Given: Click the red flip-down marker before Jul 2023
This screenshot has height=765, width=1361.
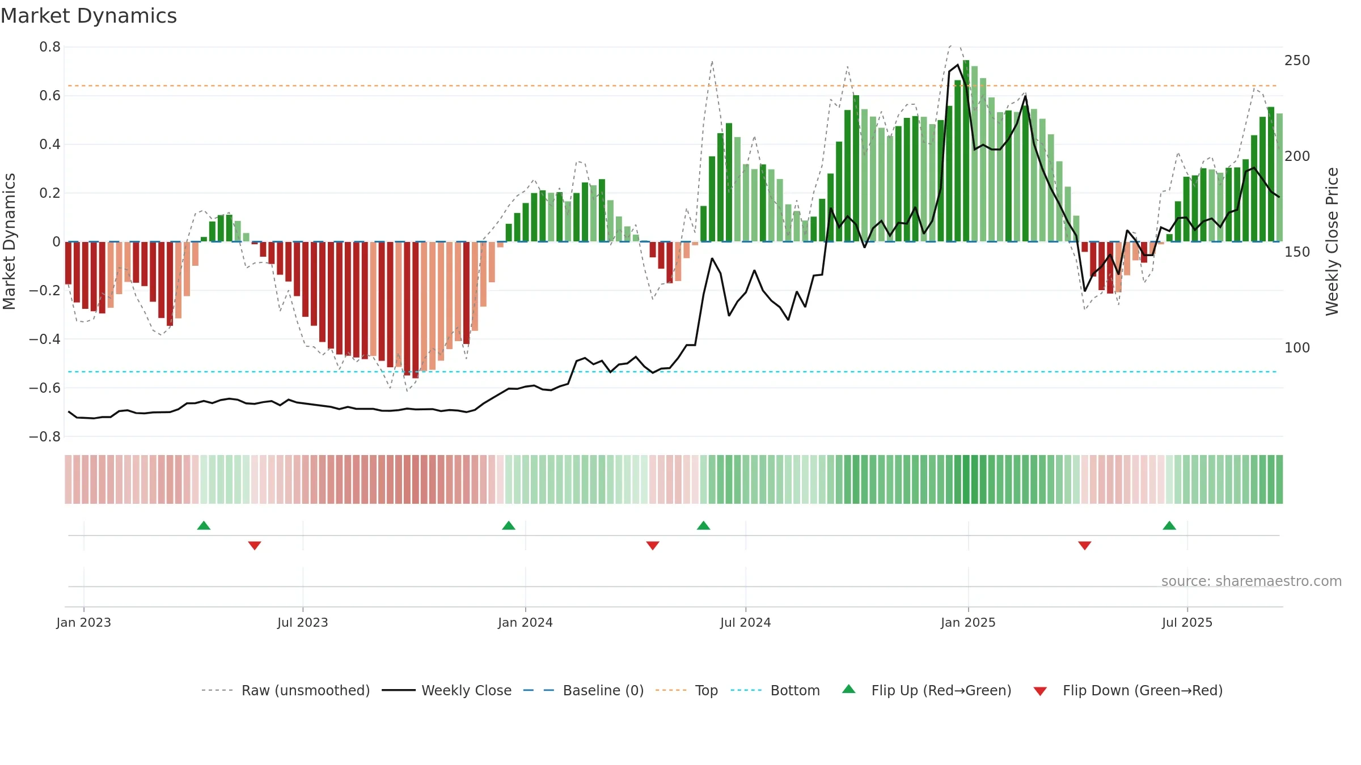Looking at the screenshot, I should point(255,545).
